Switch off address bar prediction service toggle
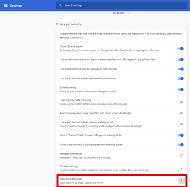Image resolution: width=190 pixels, height=187 pixels. pyautogui.click(x=181, y=59)
